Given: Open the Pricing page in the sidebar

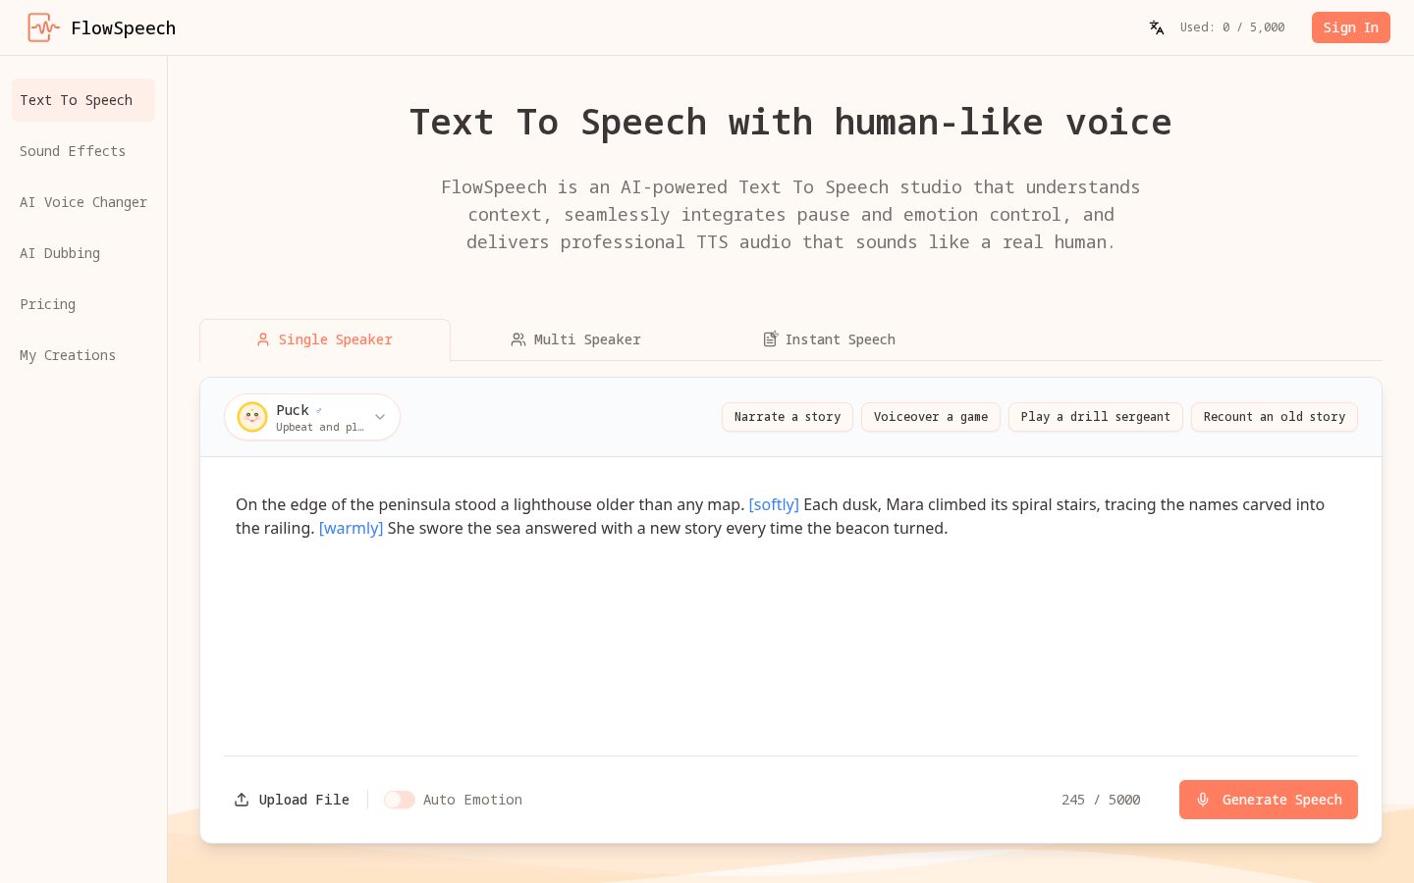Looking at the screenshot, I should click(x=83, y=304).
